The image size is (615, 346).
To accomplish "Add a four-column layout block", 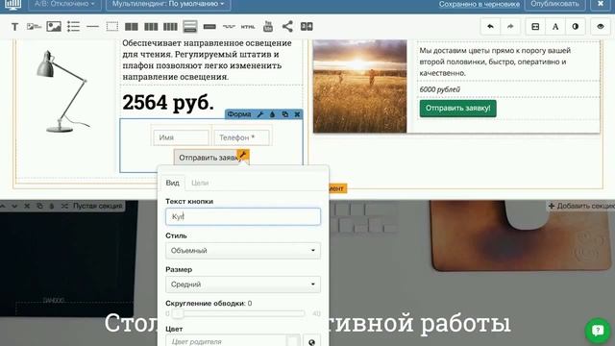I will 170,27.
